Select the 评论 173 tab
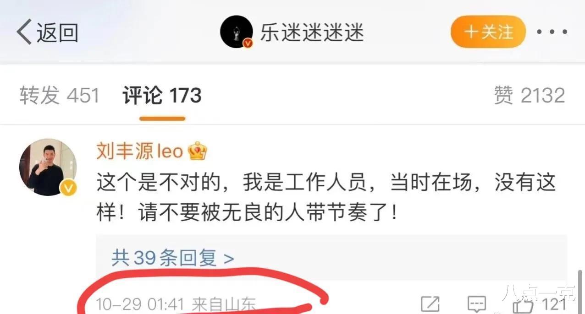 [x=162, y=96]
